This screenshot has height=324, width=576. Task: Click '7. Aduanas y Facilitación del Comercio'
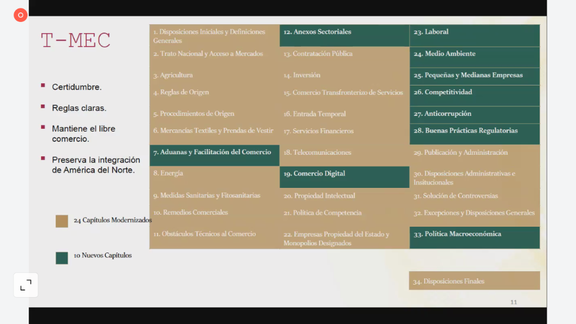click(x=214, y=155)
